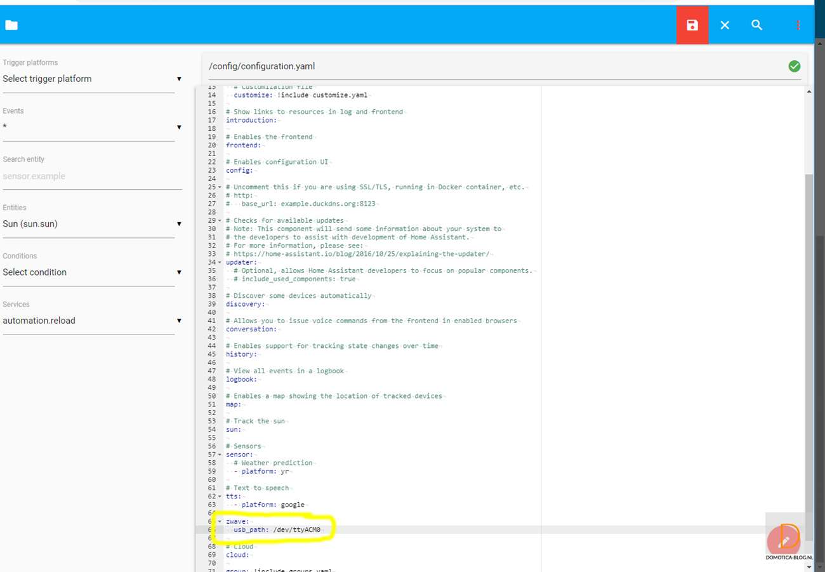Click the editor vertical scrollbar thumb
Screen dimensions: 825x572
pos(808,343)
